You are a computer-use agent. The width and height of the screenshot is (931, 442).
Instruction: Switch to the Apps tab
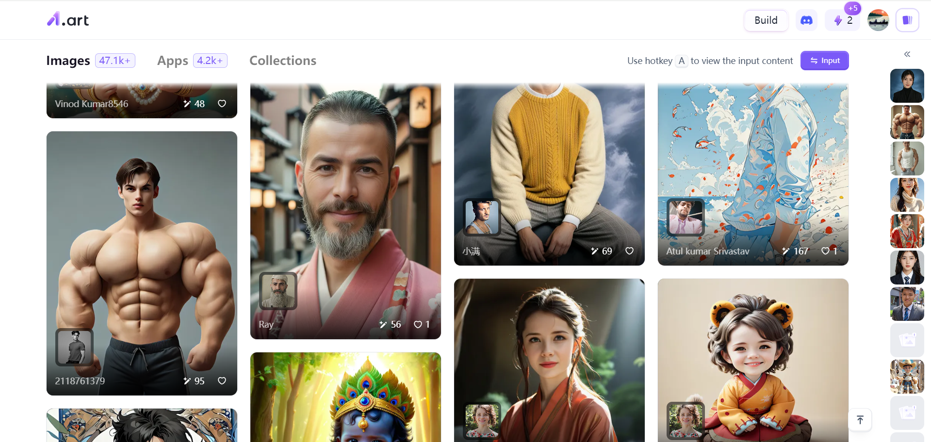click(x=173, y=61)
